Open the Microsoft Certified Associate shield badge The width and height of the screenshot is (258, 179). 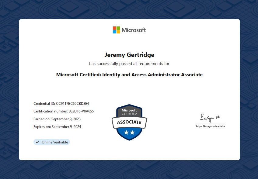pos(129,122)
